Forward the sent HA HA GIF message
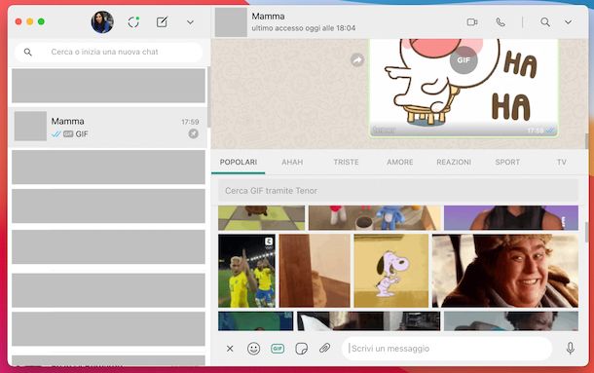 pyautogui.click(x=356, y=59)
